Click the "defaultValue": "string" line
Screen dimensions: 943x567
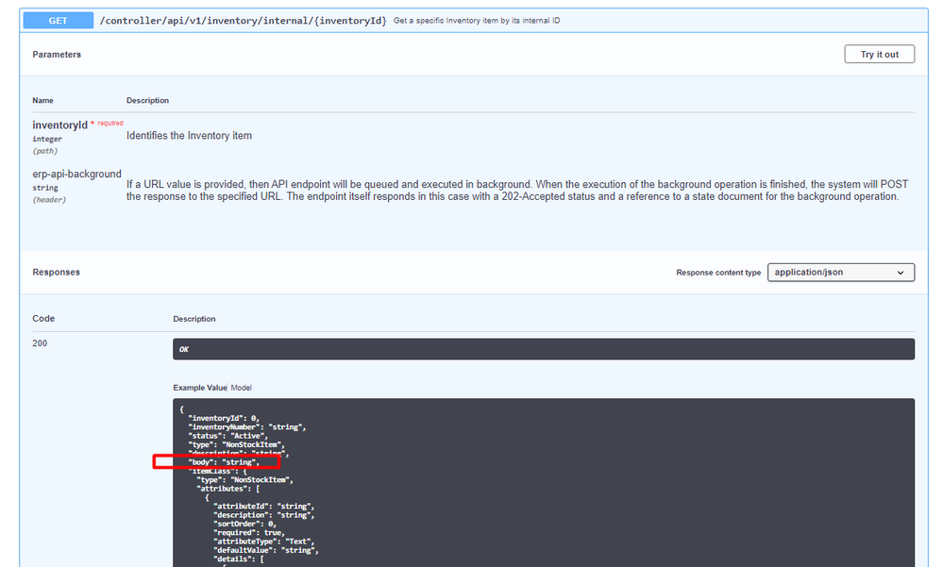(266, 550)
